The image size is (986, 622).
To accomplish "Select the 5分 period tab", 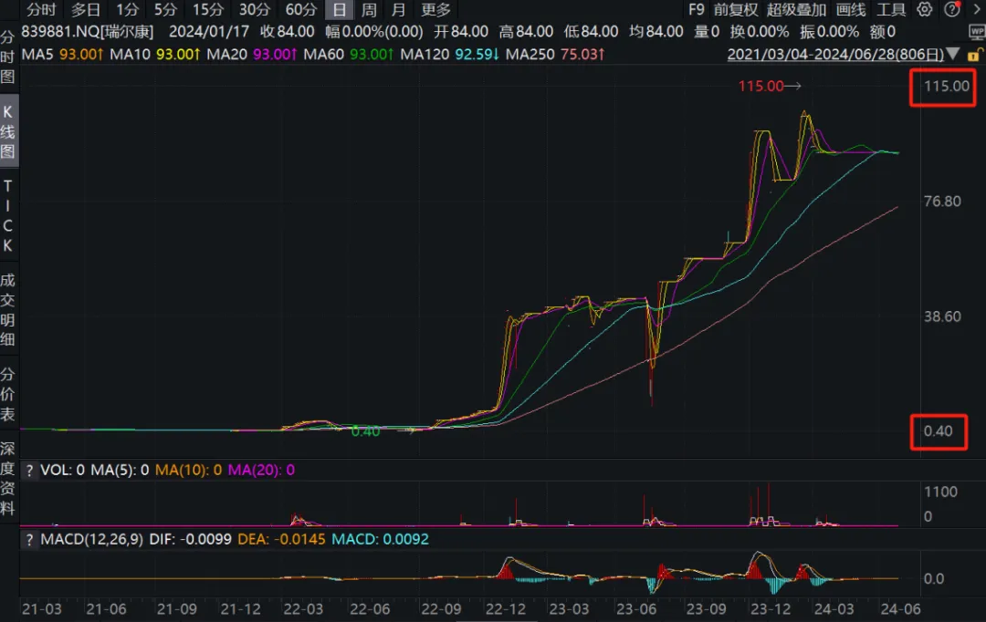I will (x=165, y=10).
